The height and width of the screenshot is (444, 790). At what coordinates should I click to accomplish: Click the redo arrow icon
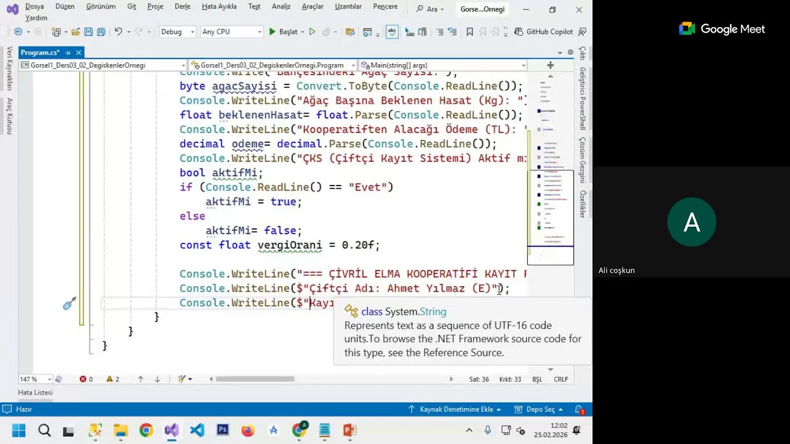[x=139, y=31]
